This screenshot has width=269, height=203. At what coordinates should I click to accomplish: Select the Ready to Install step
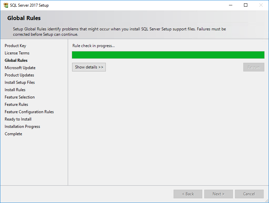point(18,119)
